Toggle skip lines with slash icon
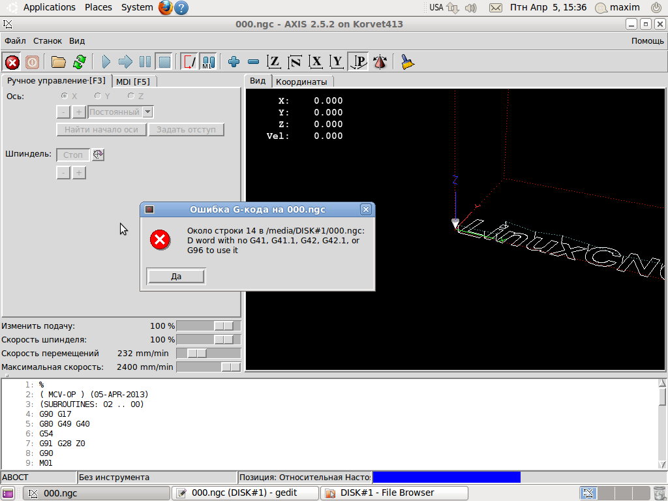Screen dimensions: 668x501 pyautogui.click(x=189, y=62)
